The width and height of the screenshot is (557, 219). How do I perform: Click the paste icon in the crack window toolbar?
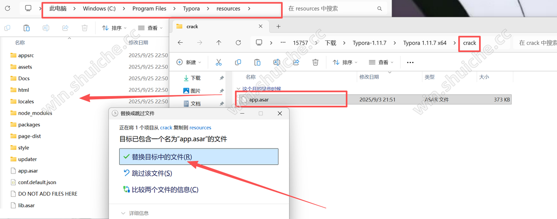coord(258,62)
